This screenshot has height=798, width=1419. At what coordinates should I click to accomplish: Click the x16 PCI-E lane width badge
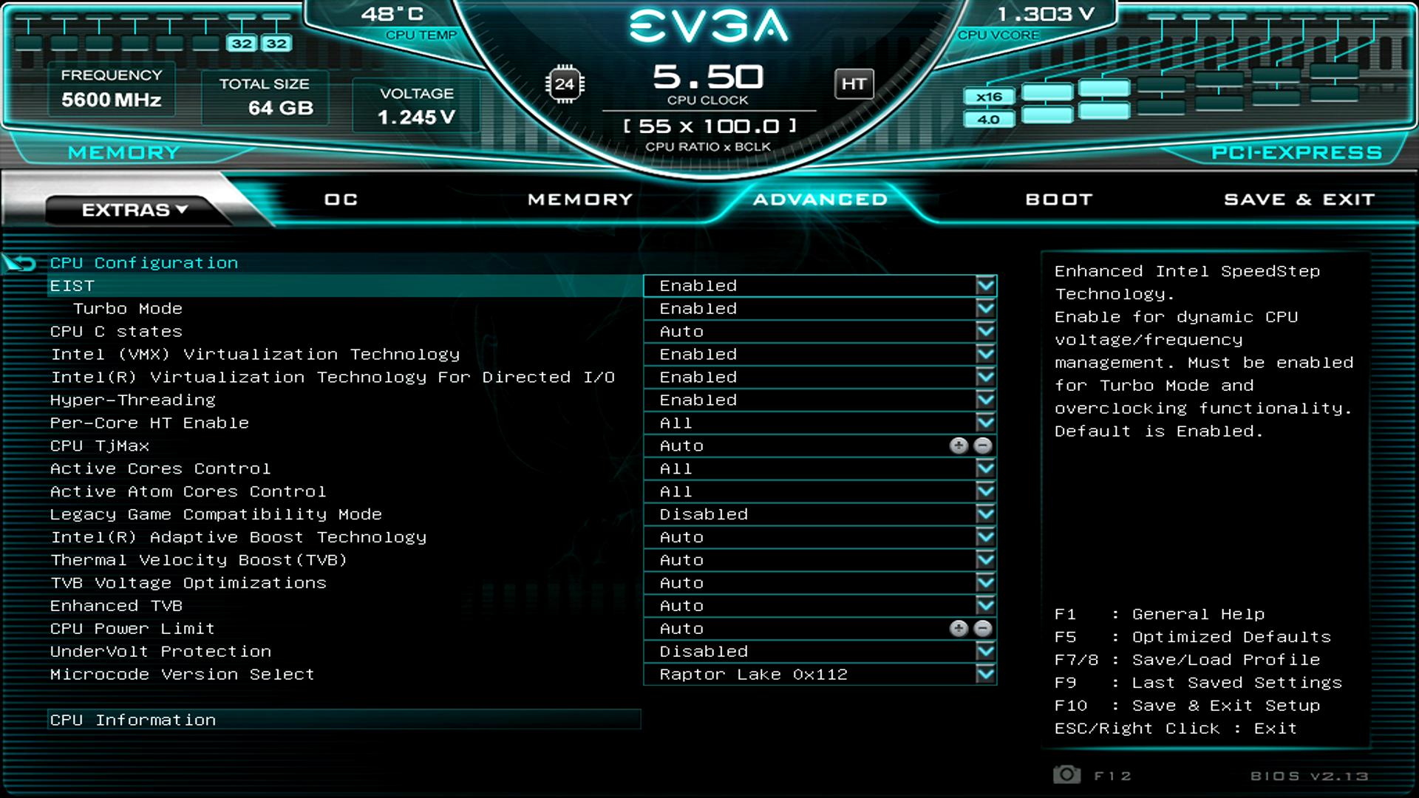pos(989,96)
